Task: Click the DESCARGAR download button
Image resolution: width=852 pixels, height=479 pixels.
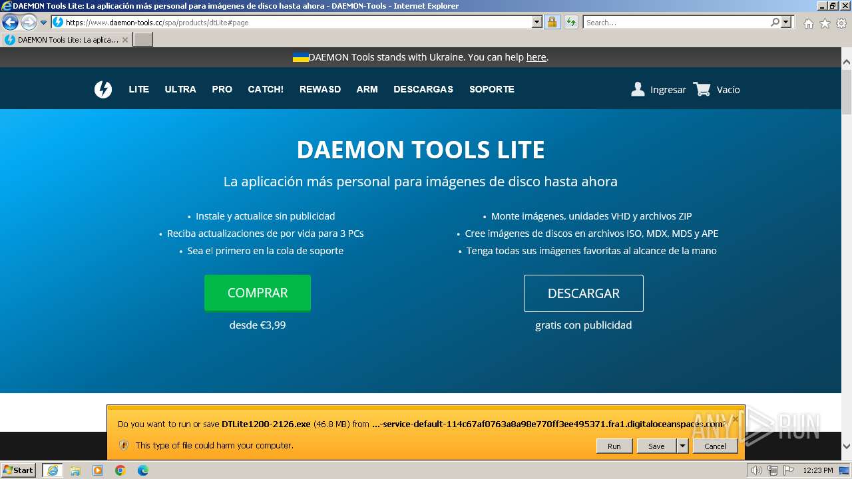Action: point(584,293)
